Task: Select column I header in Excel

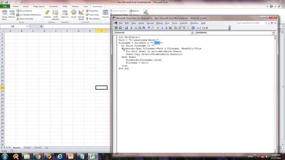Action: click(x=102, y=31)
